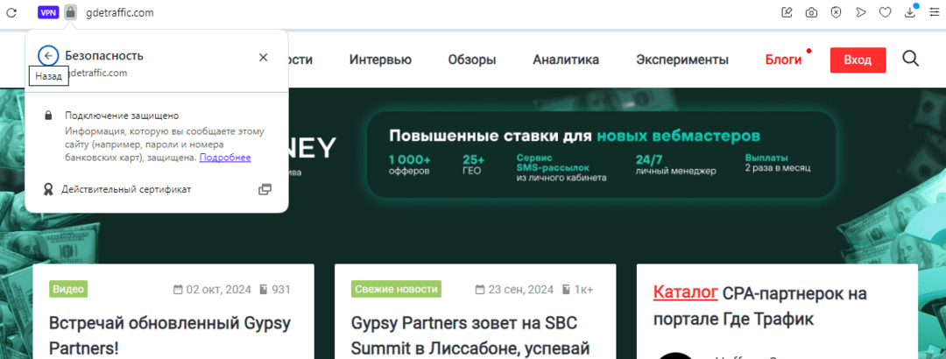The image size is (946, 359).
Task: Open the easy setup sliders icon
Action: click(934, 12)
